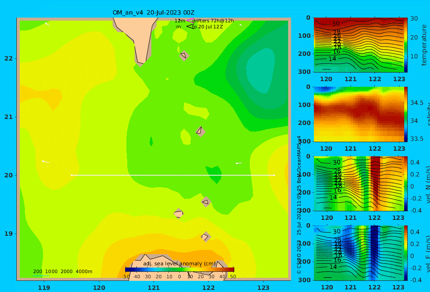The height and width of the screenshot is (292, 430).
Task: Click the 'temperature' vertical axis label
Action: pos(424,45)
